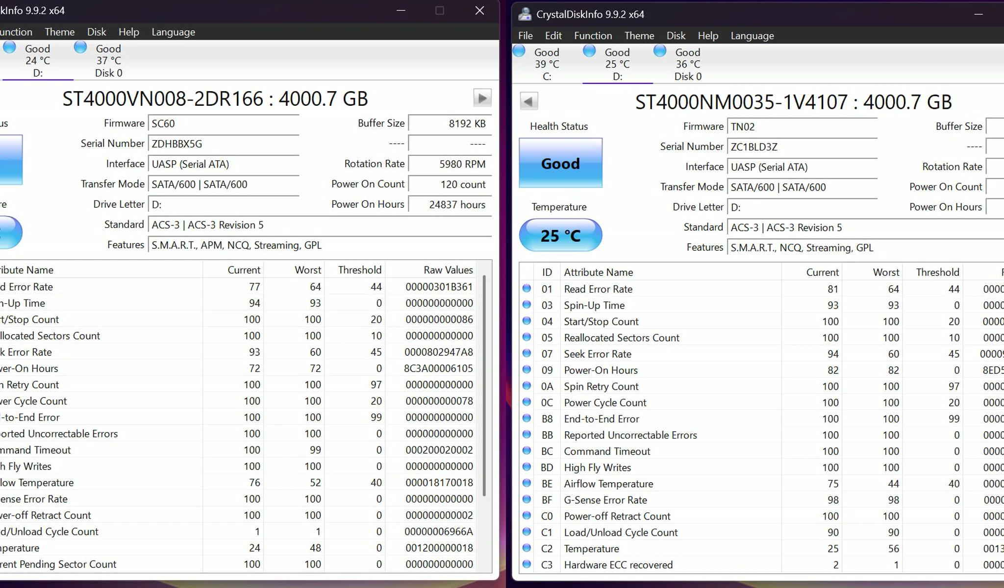The width and height of the screenshot is (1004, 588).
Task: Click the 25 °C temperature button
Action: pos(560,235)
